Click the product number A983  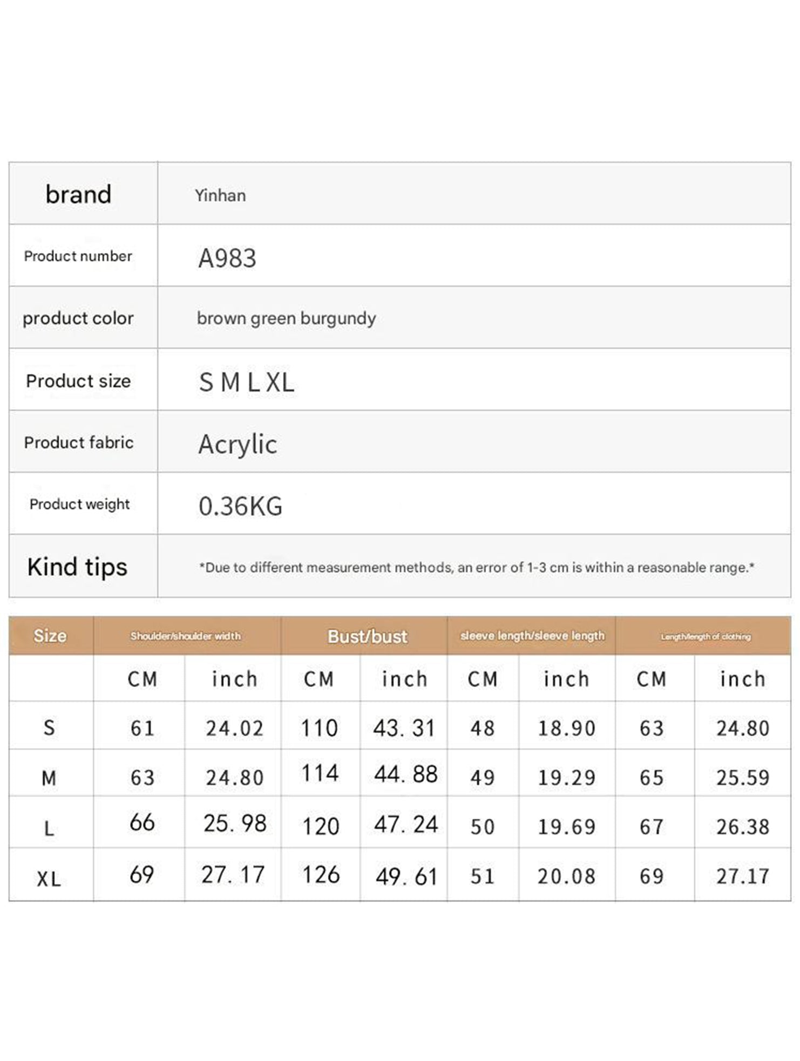click(227, 258)
